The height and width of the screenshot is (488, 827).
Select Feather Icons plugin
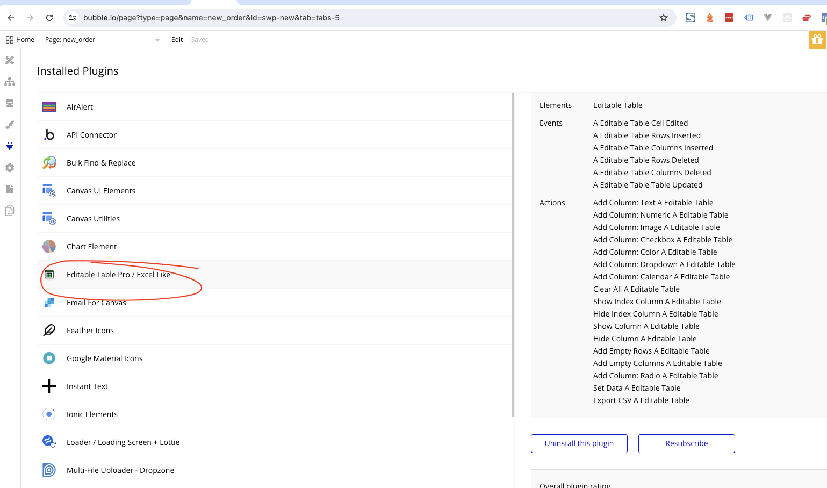(x=274, y=331)
